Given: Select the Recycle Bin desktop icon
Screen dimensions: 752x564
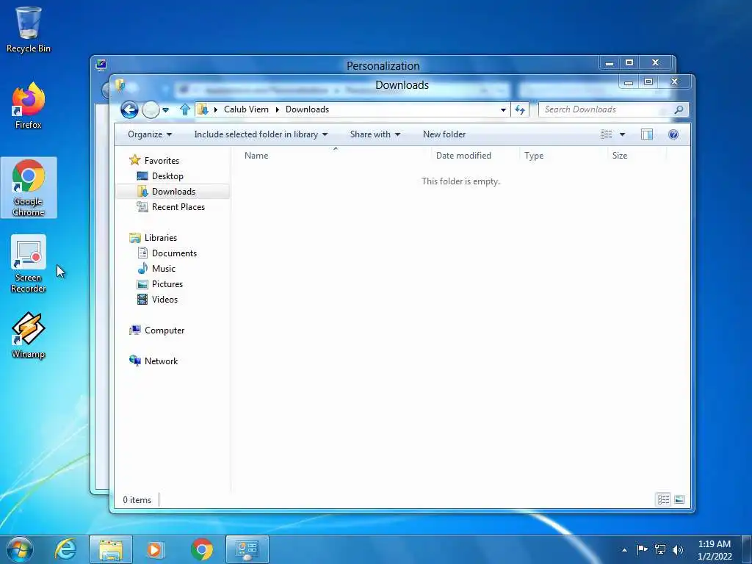Looking at the screenshot, I should (x=29, y=29).
